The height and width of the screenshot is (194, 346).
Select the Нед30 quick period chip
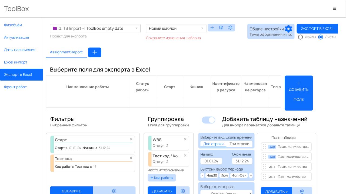[x=212, y=175]
